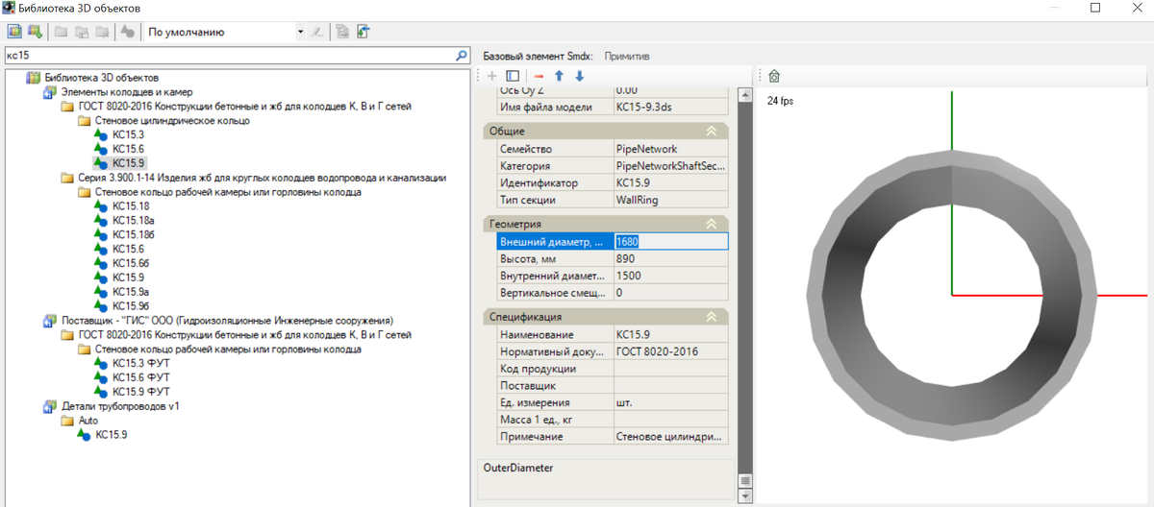The height and width of the screenshot is (507, 1154).
Task: Click the export icon with blue arrow
Action: (363, 32)
